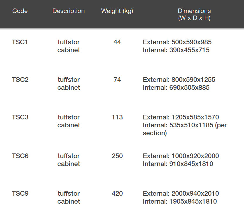Click Internal 690x505x885 dimensions text

(176, 88)
